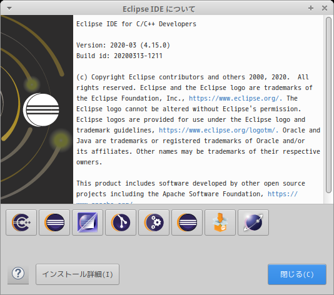Click the 'Version: 2020-03 (4.15.0)' text
The height and width of the screenshot is (295, 334).
[123, 45]
